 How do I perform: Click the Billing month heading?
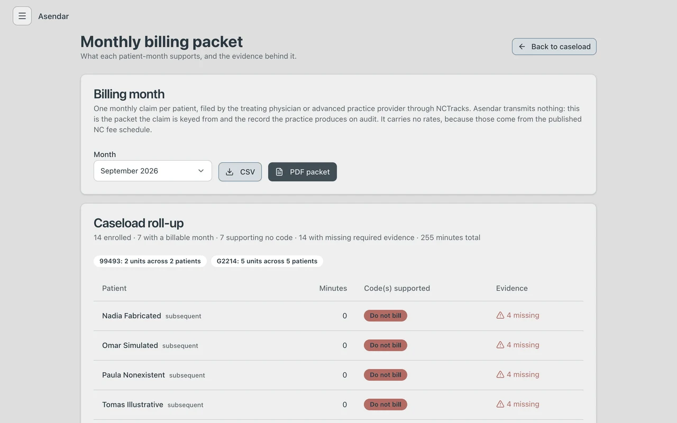coord(129,94)
